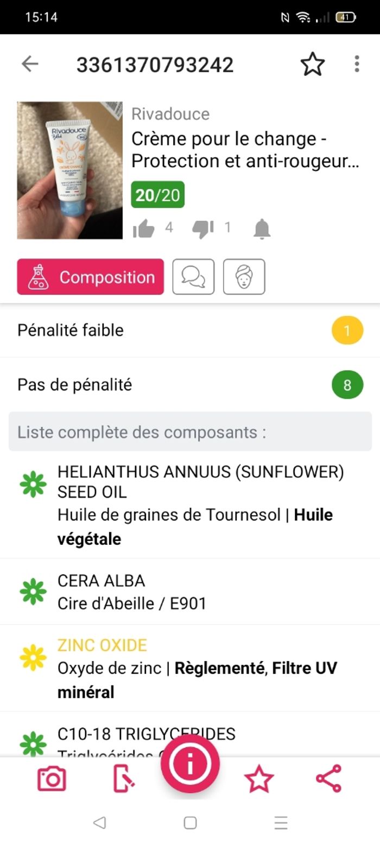This screenshot has width=380, height=846.
Task: Click the thumbs up icon
Action: [144, 229]
